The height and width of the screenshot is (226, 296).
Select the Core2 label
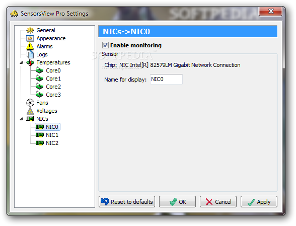click(53, 87)
